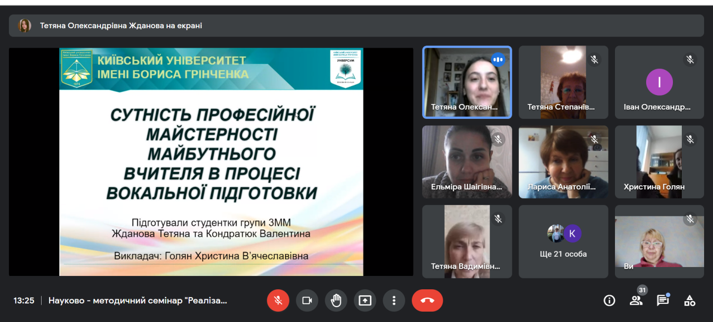Open the 'Ще 21 особа' tile
The height and width of the screenshot is (322, 713).
[563, 242]
